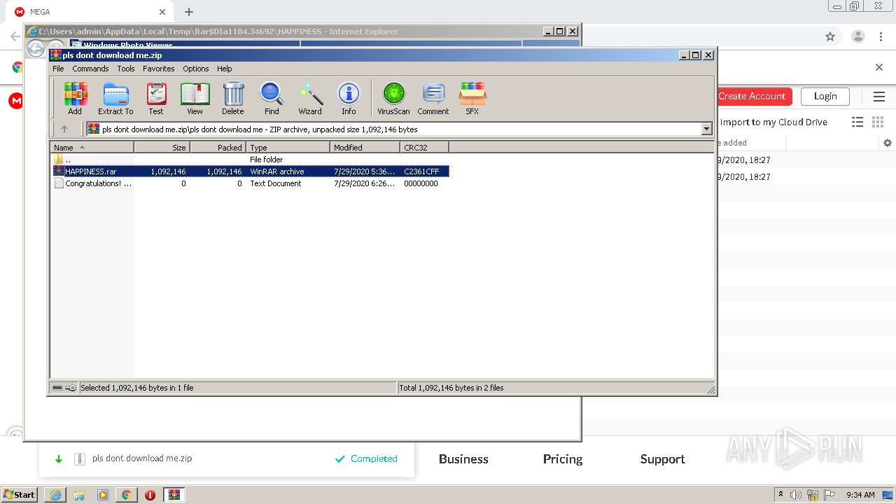The image size is (896, 504).
Task: Click the Internet Explorer back button
Action: [x=36, y=48]
